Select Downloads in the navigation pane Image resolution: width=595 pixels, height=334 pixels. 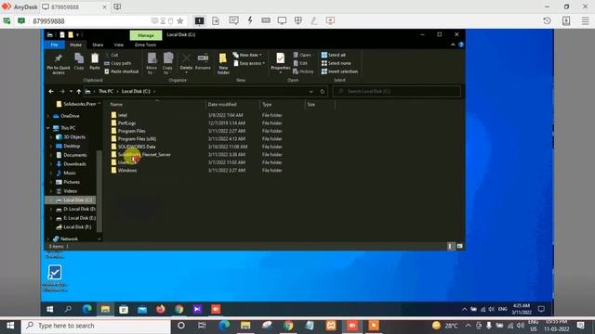[x=71, y=164]
